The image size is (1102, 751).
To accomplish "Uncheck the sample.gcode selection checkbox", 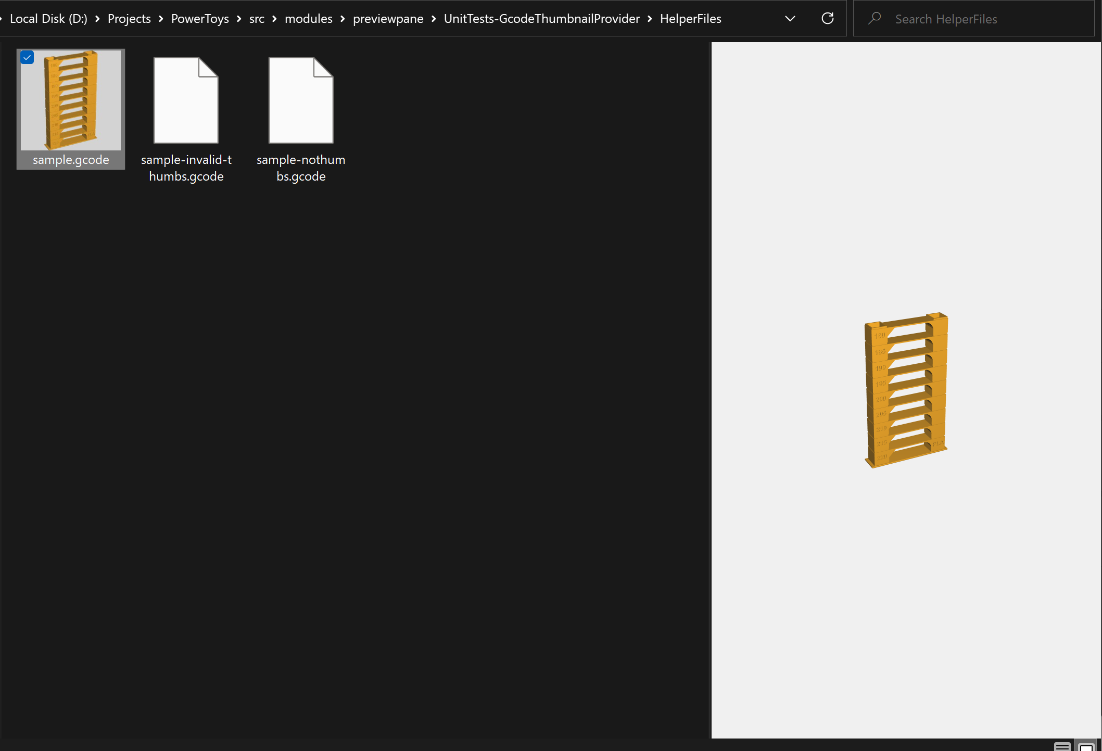I will (x=27, y=57).
